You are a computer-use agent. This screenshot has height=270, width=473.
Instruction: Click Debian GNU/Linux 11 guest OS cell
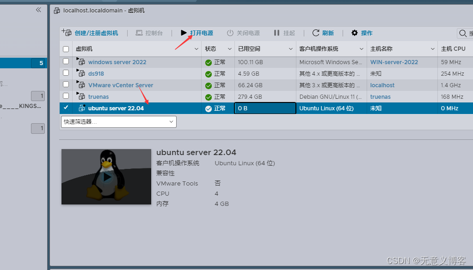pos(331,96)
